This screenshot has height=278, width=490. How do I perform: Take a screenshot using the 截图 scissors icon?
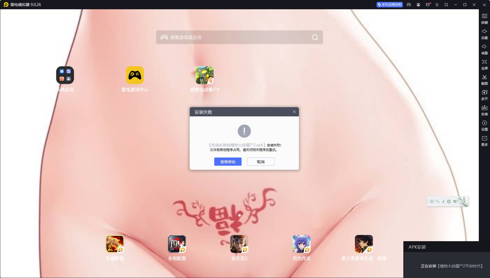(x=484, y=80)
